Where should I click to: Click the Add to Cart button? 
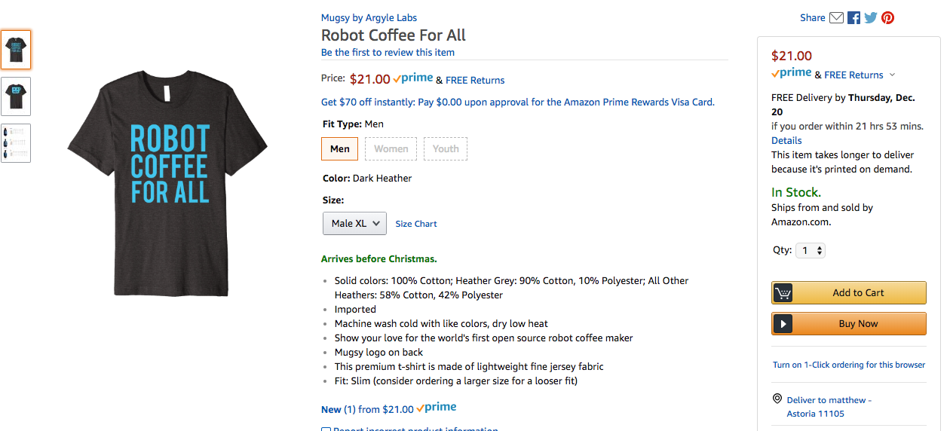pos(849,293)
